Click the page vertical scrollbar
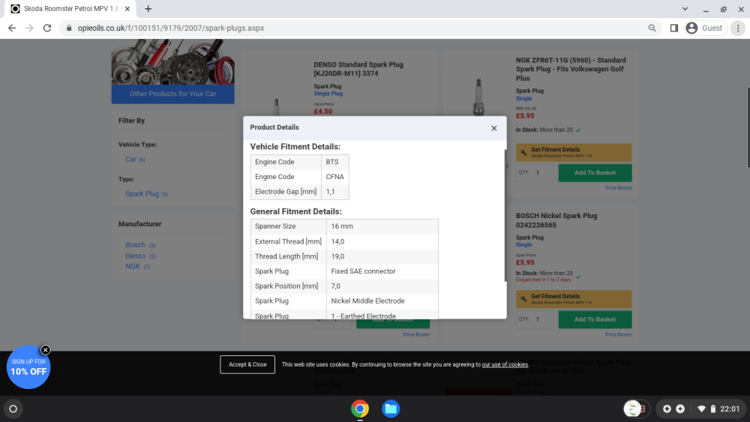 pyautogui.click(x=748, y=127)
